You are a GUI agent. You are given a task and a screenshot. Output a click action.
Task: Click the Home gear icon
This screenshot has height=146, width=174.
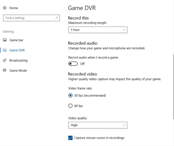pos(5,8)
